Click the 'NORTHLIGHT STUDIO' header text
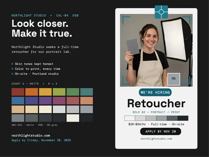The height and width of the screenshot is (157, 209). pos(29,15)
